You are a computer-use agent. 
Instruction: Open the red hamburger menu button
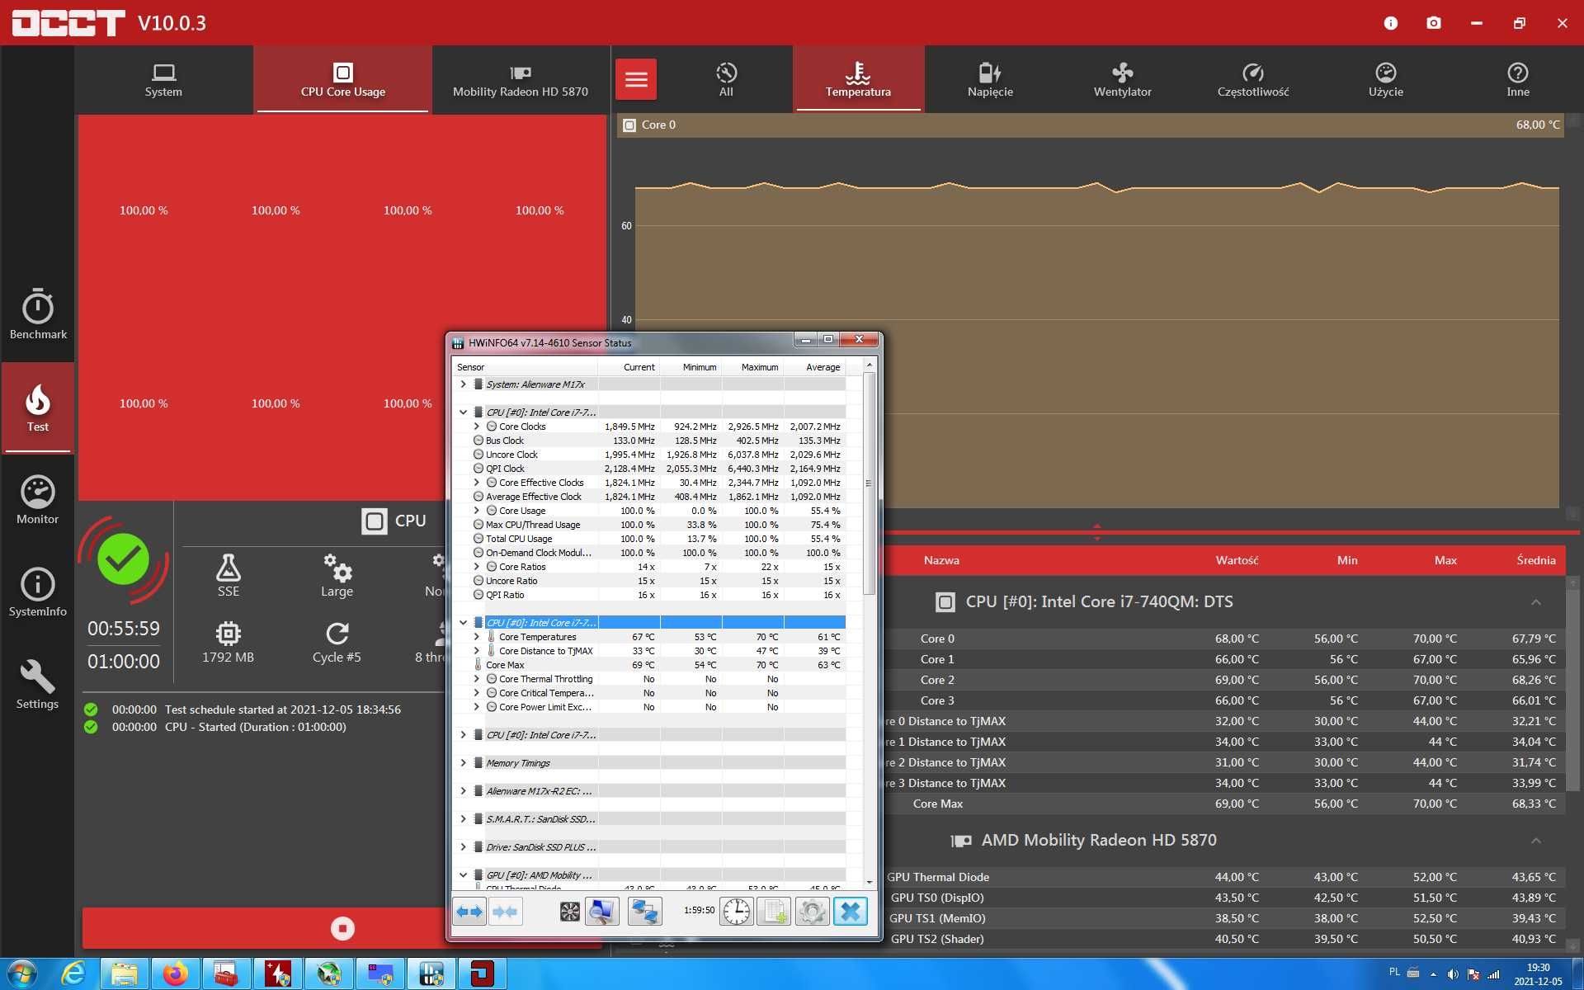636,79
